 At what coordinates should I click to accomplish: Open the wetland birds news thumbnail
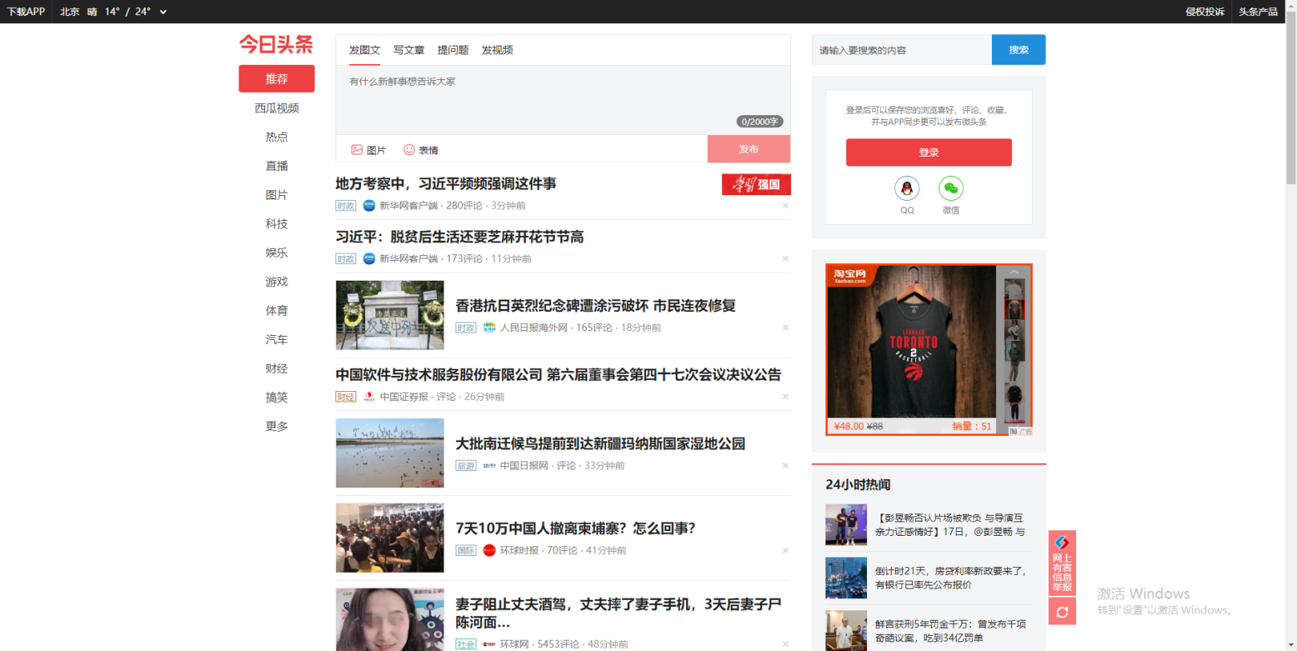(x=390, y=453)
